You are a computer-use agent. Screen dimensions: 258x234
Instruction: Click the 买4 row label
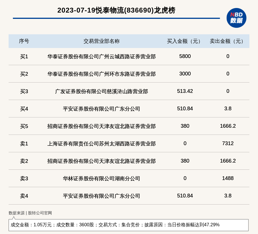24,109
